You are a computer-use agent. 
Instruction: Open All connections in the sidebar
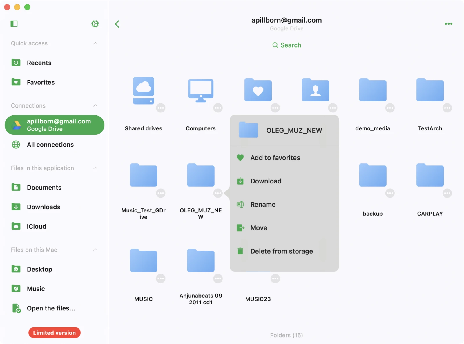pos(50,145)
